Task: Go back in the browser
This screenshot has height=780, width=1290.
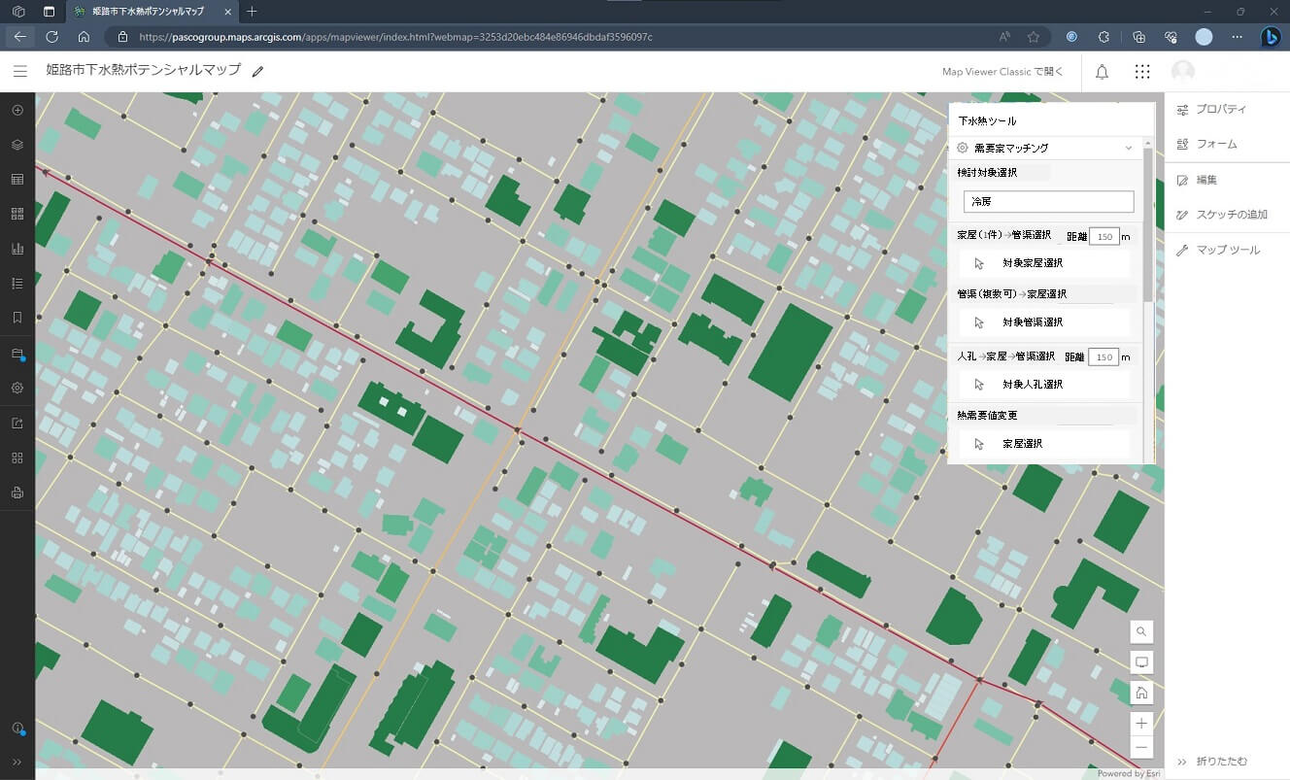Action: click(20, 37)
